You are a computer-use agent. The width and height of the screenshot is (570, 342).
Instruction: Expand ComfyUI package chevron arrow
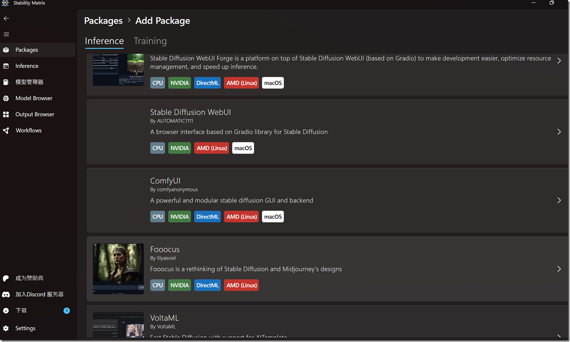[559, 200]
